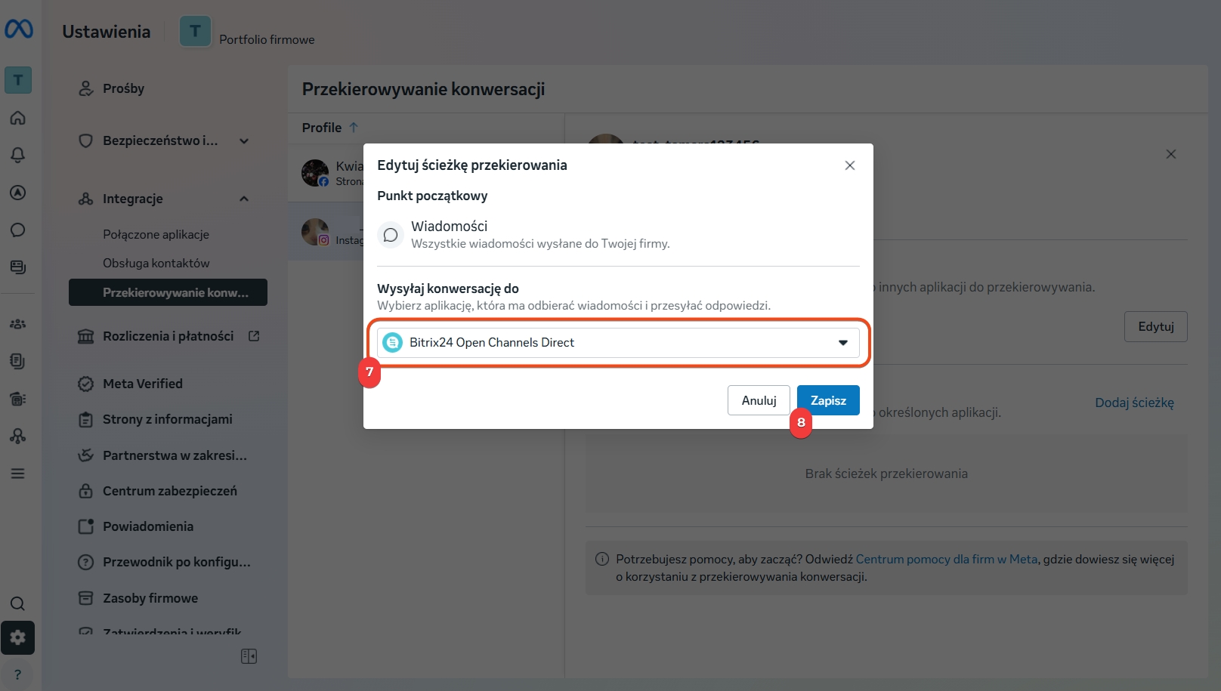The height and width of the screenshot is (691, 1221).
Task: Open the help question mark icon
Action: (x=18, y=674)
